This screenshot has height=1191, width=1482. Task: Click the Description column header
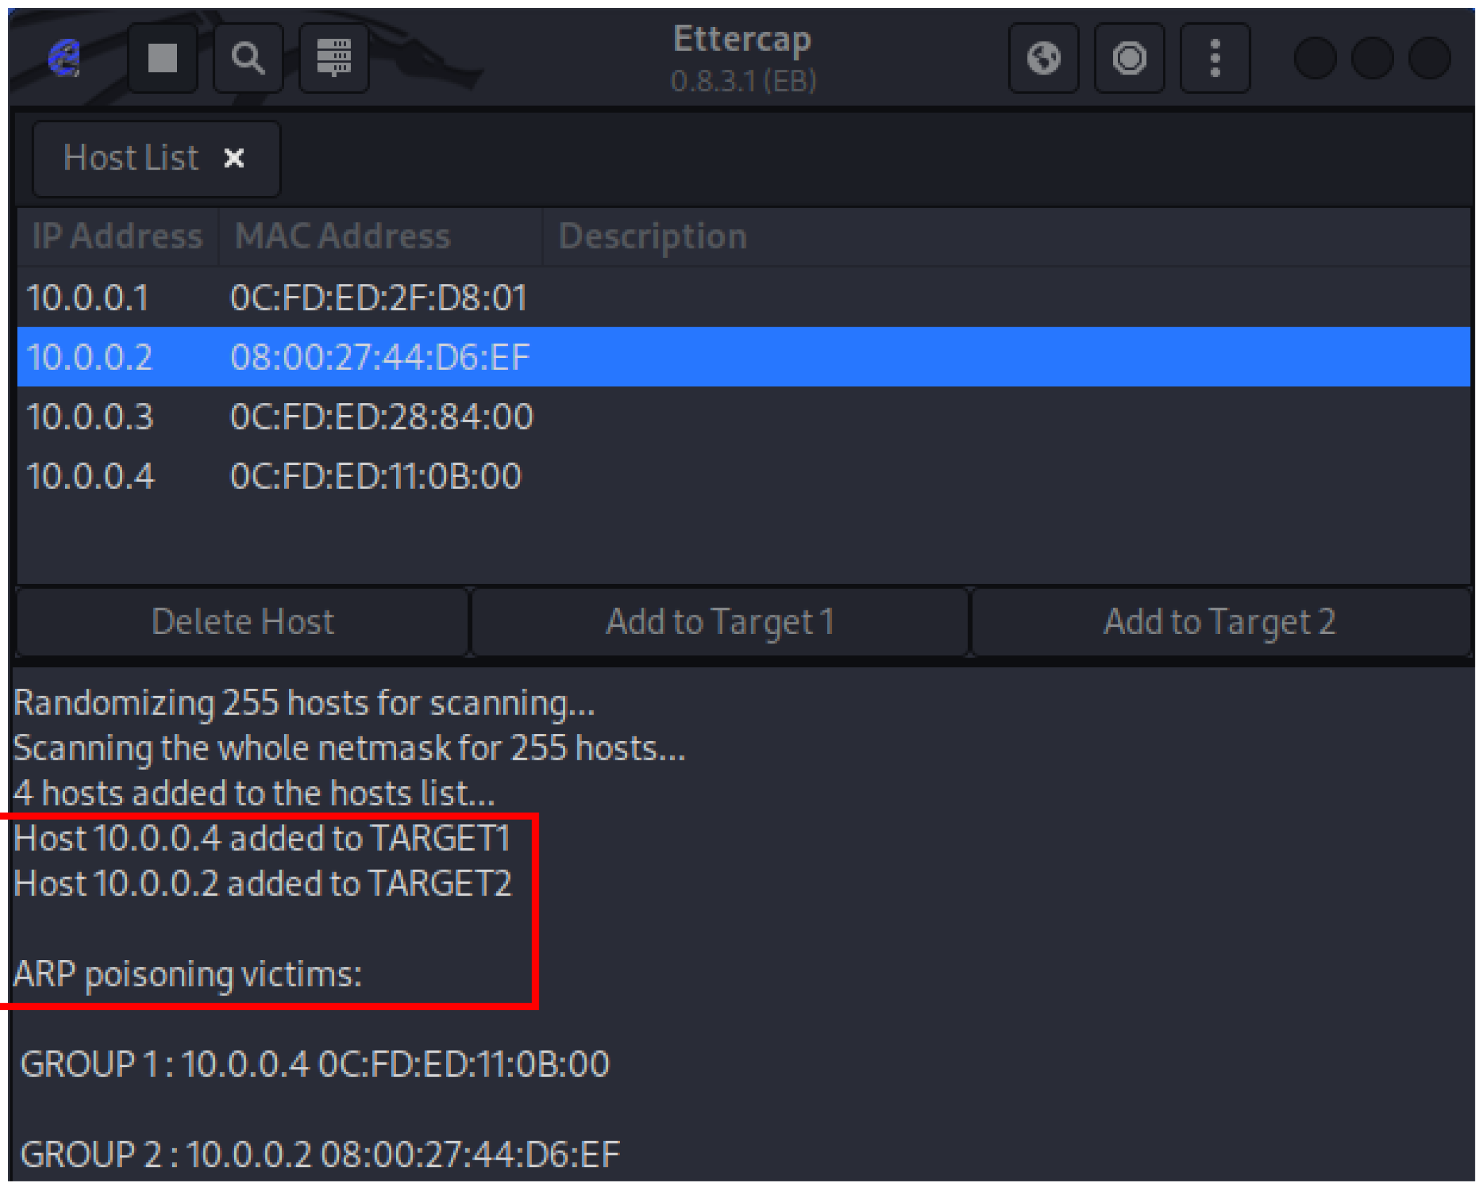coord(653,236)
